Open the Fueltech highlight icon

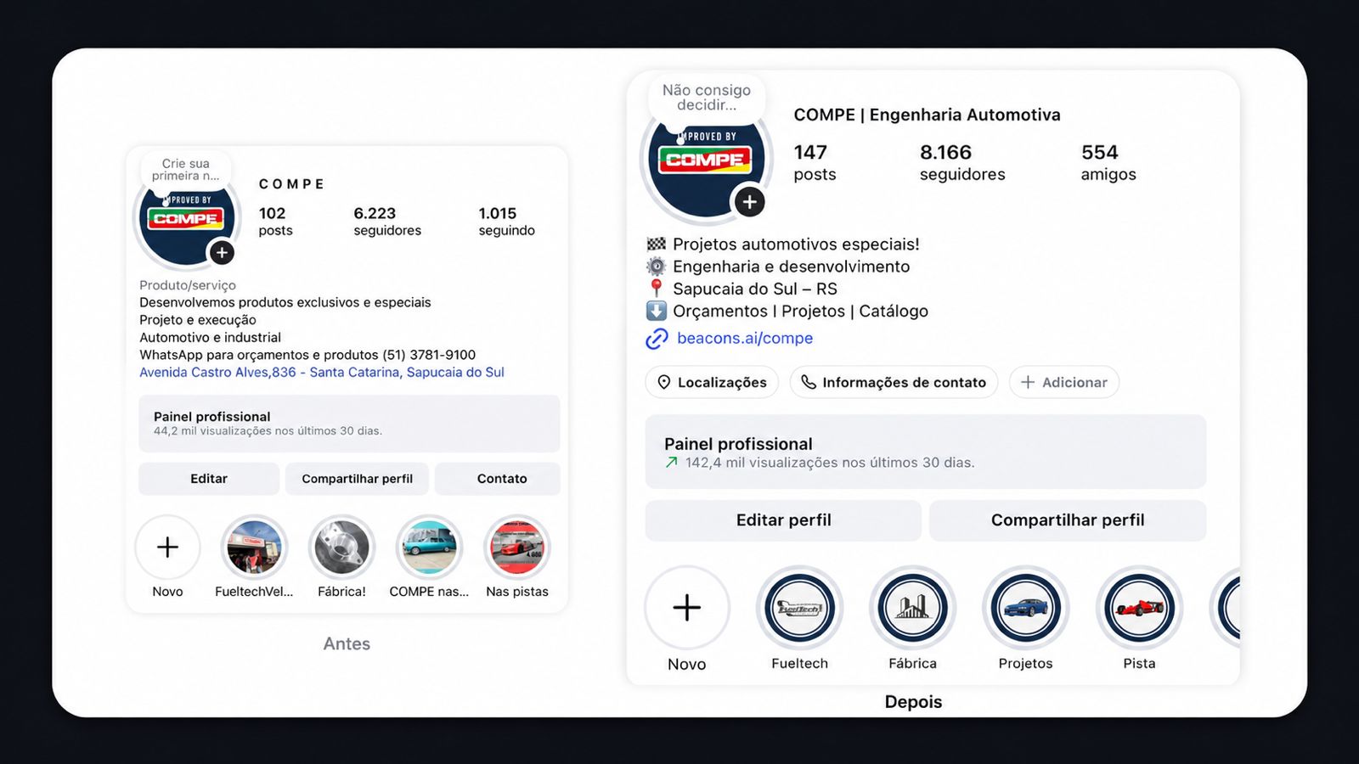pos(799,608)
